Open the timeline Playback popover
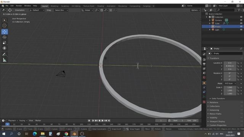244x137 pixels. 13,121
